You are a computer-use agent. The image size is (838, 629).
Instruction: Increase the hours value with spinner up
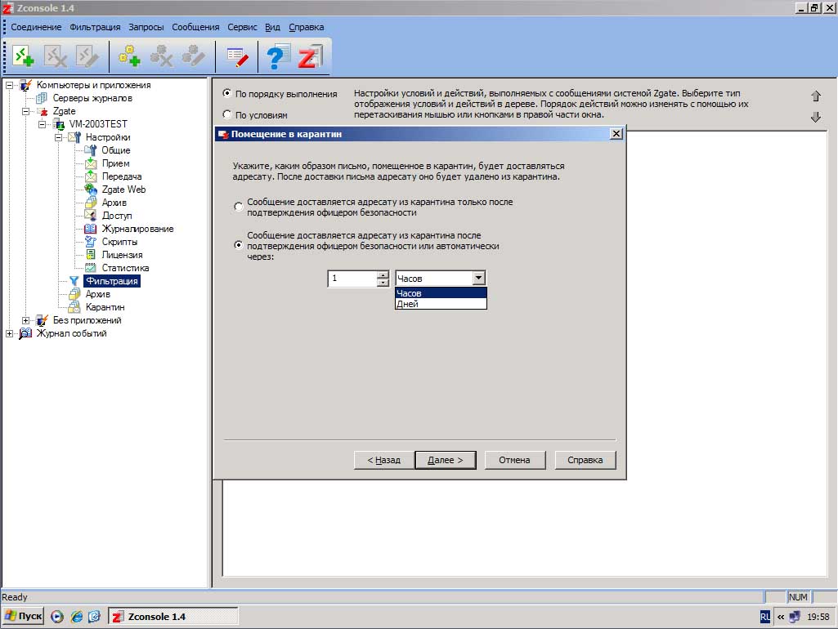pyautogui.click(x=383, y=275)
